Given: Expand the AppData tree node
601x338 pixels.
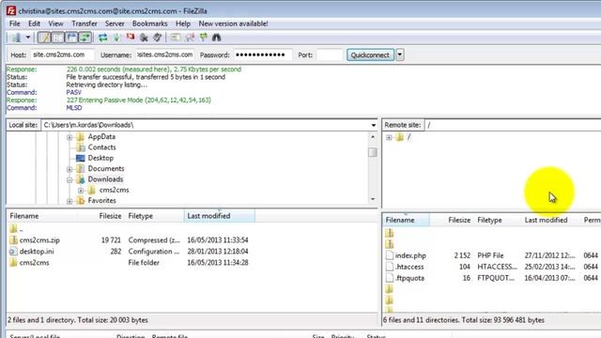Looking at the screenshot, I should [69, 137].
